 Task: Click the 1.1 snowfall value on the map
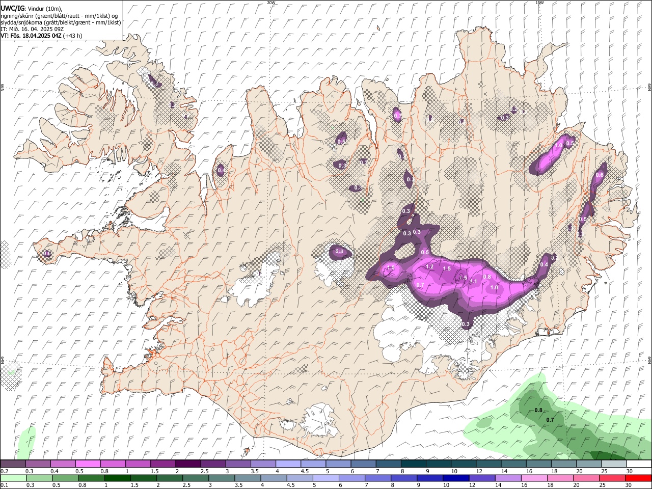tap(473, 281)
